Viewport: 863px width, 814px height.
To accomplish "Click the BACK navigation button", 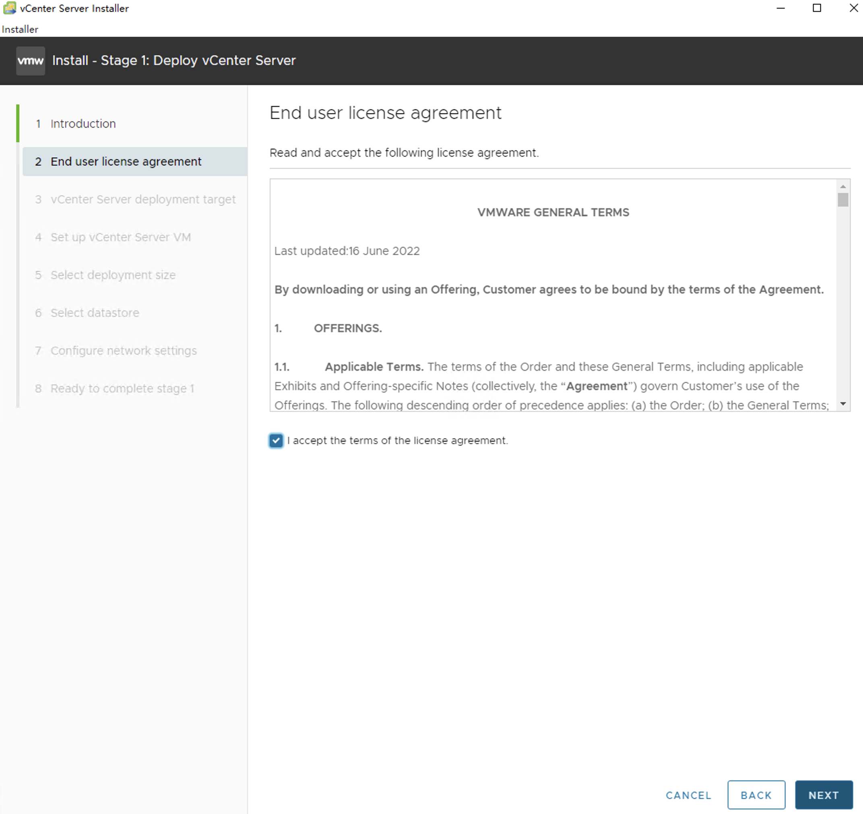I will [x=755, y=794].
